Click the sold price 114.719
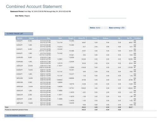158x122 pixels. (60, 43)
